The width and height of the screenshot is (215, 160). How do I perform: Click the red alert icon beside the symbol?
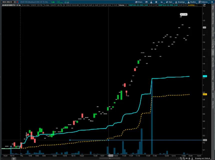pyautogui.click(x=17, y=2)
